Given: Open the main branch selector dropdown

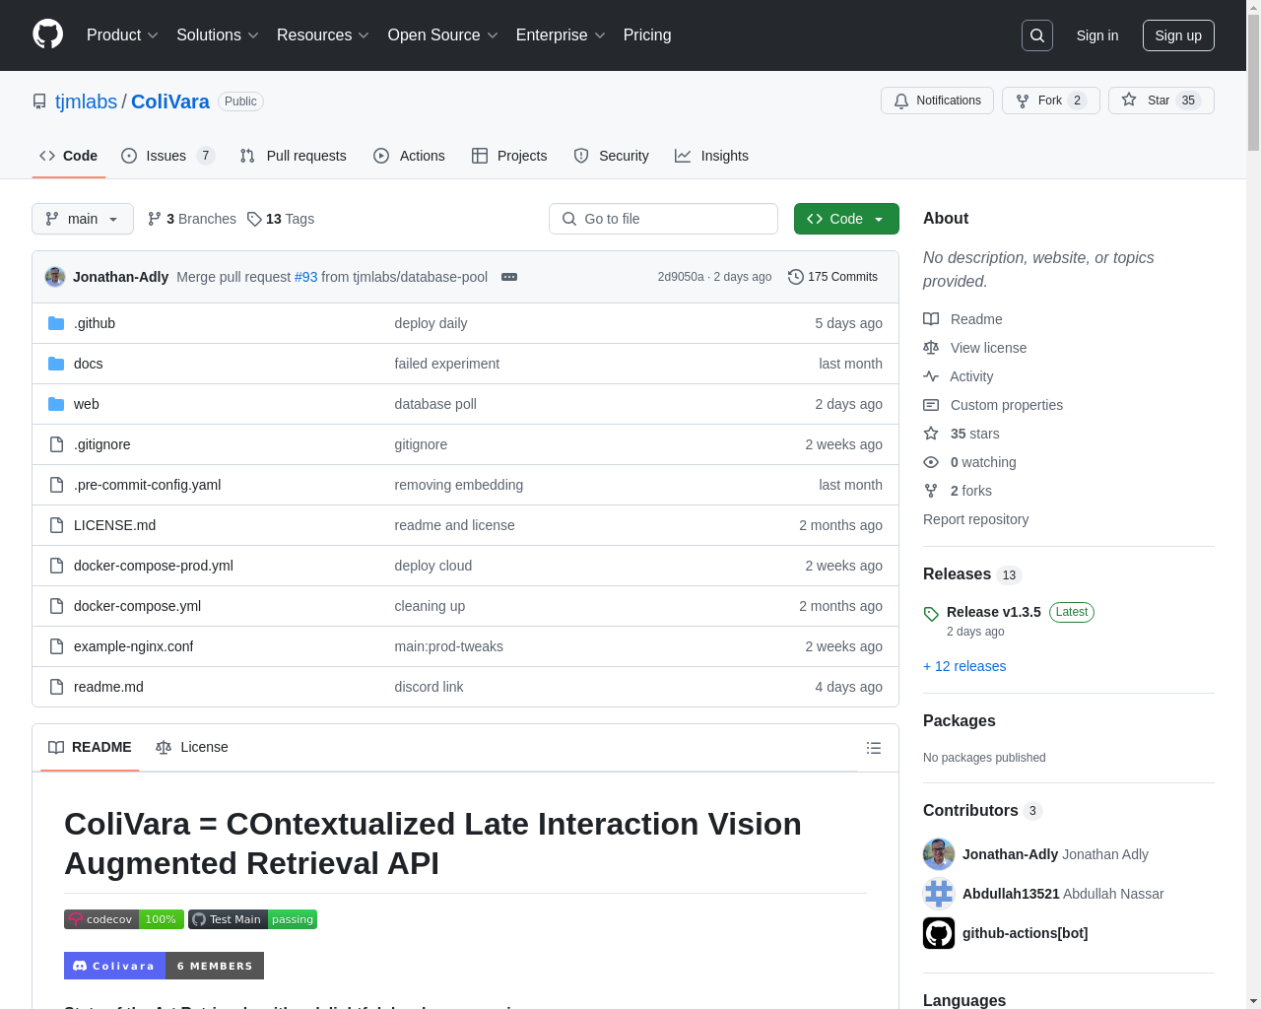Looking at the screenshot, I should coord(83,219).
